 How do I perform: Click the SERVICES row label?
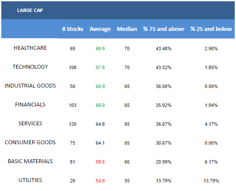(x=30, y=124)
